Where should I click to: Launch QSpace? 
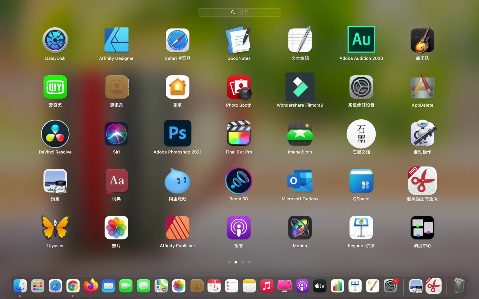click(361, 181)
